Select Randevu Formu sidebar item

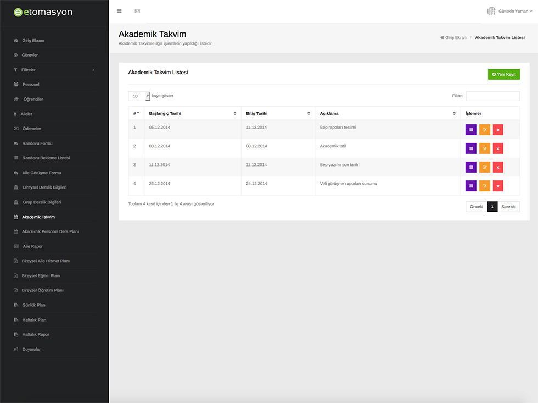click(37, 143)
